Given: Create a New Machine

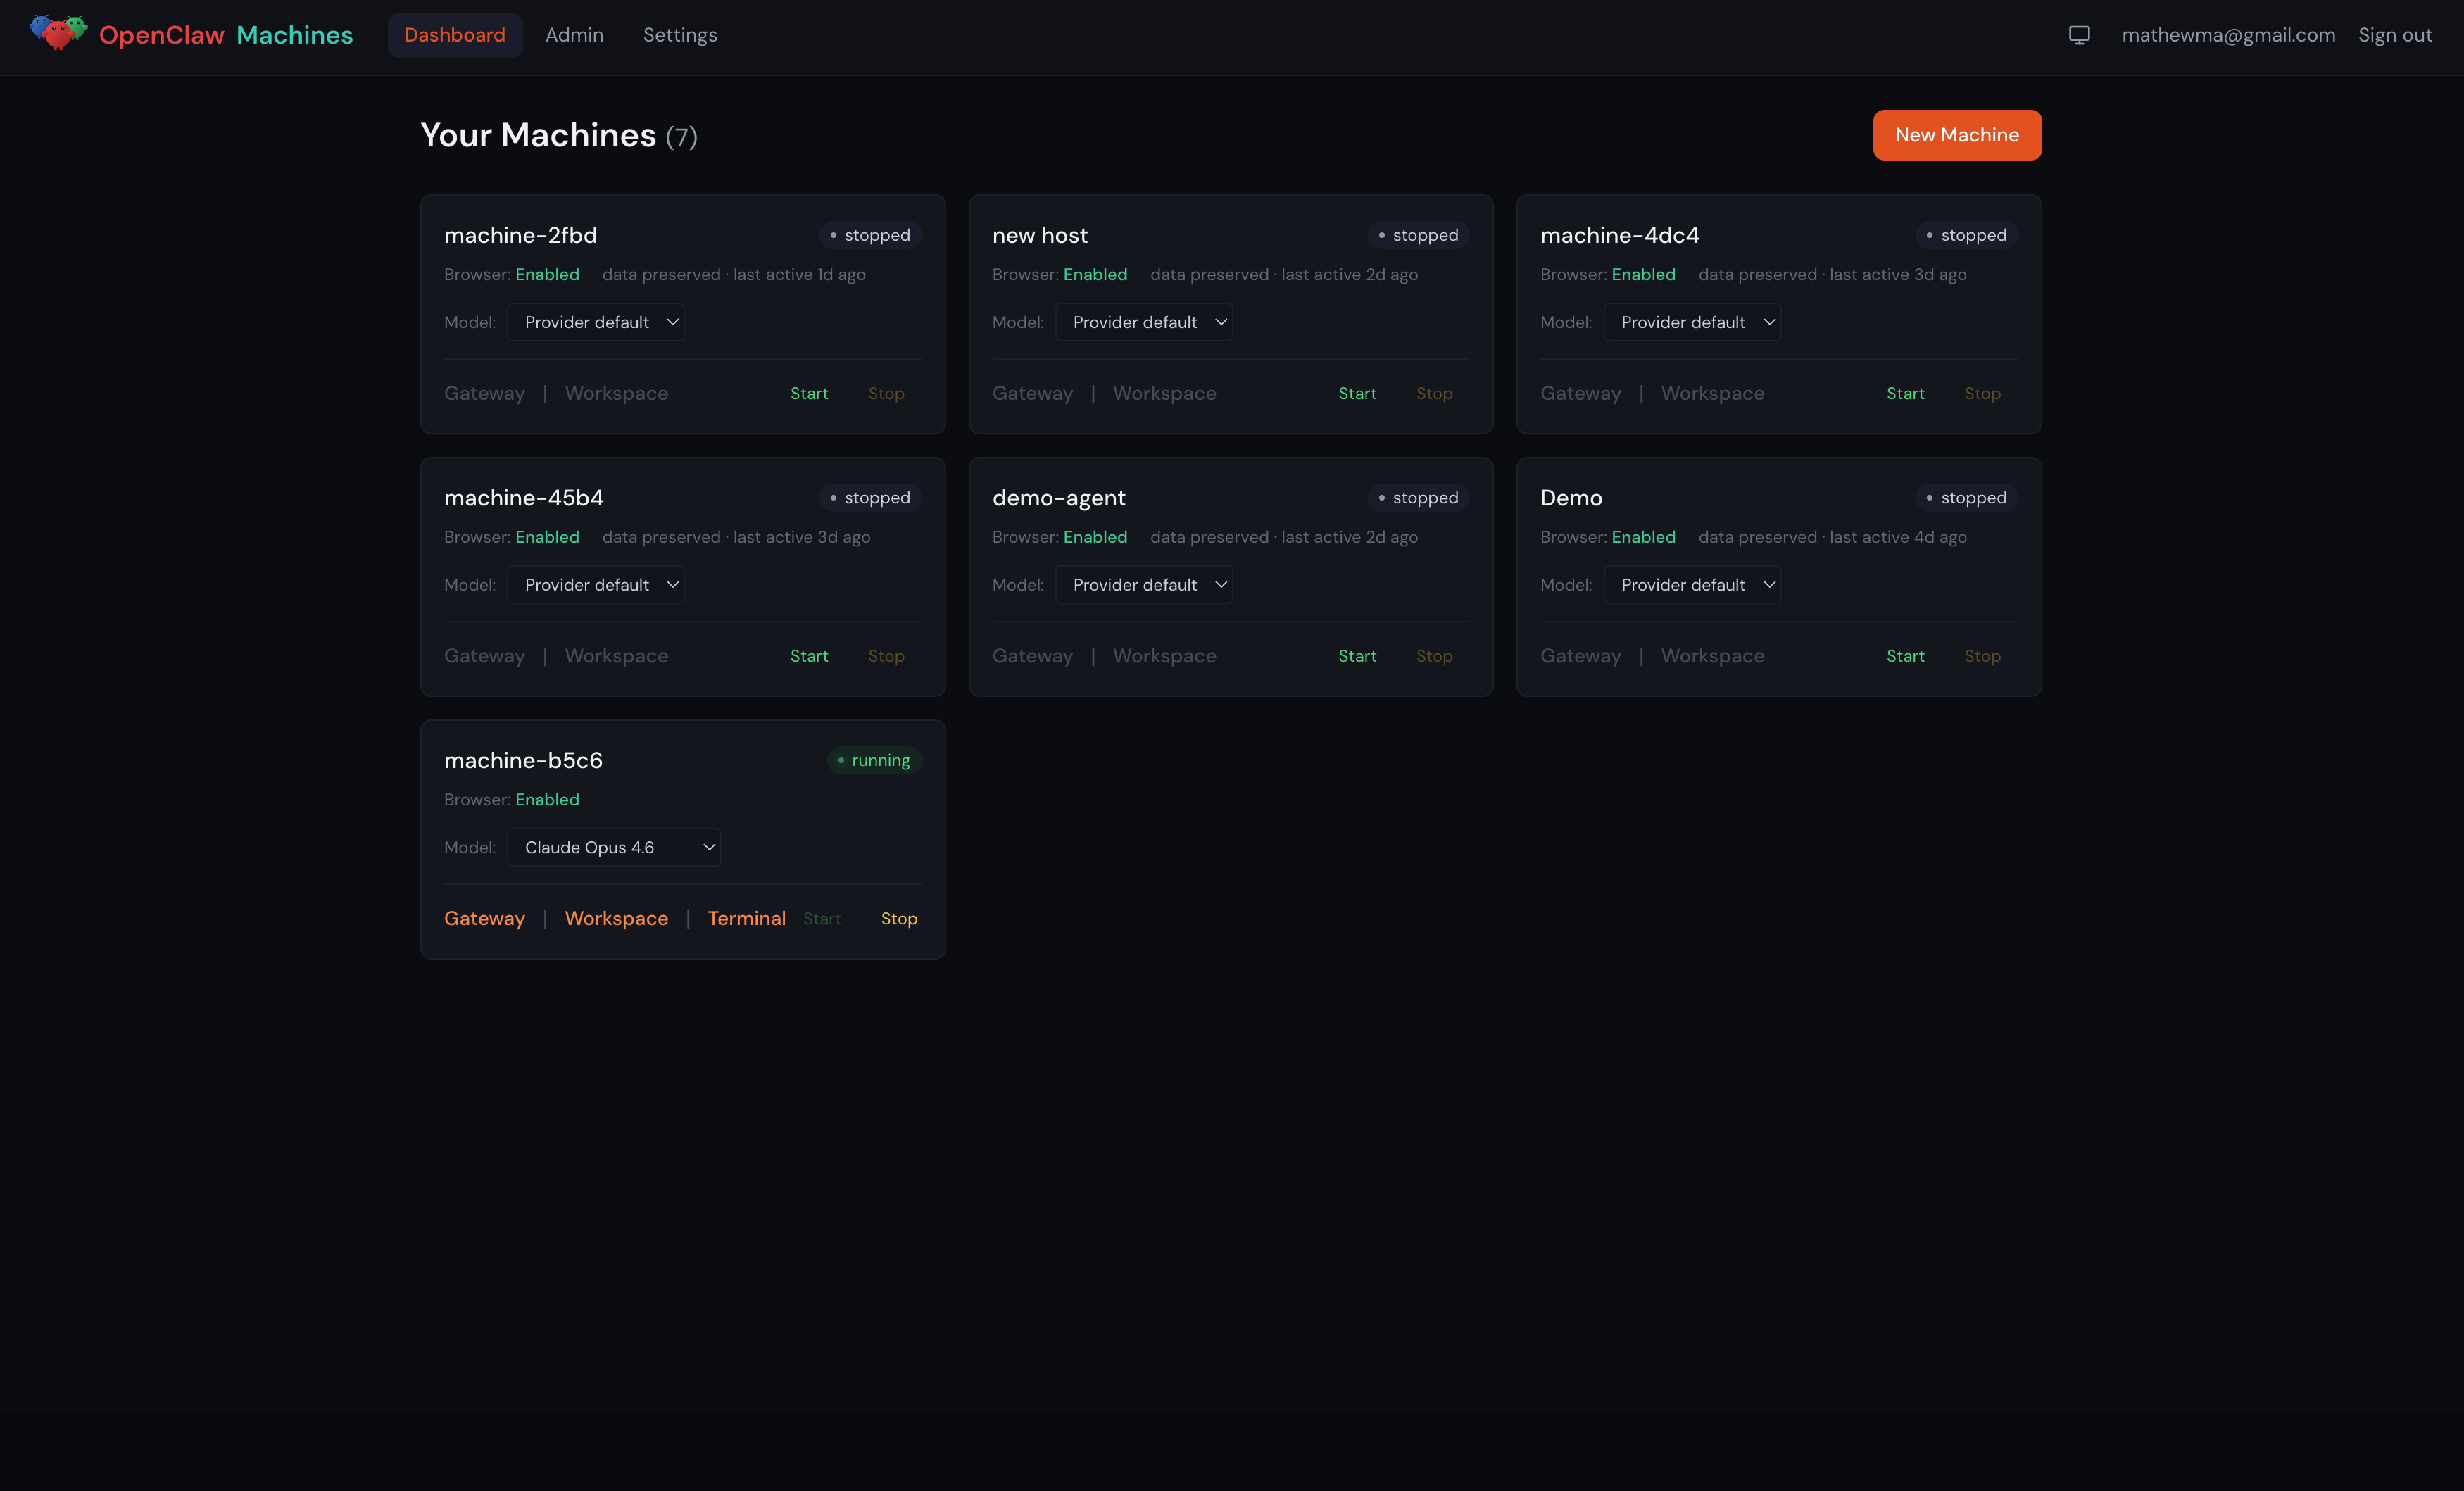Looking at the screenshot, I should click(1956, 135).
